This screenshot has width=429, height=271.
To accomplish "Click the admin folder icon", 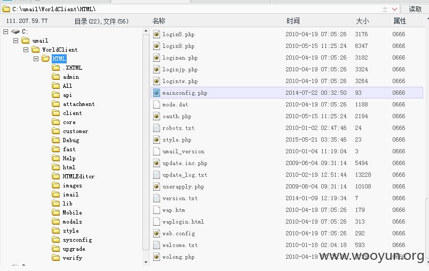I will coord(56,77).
